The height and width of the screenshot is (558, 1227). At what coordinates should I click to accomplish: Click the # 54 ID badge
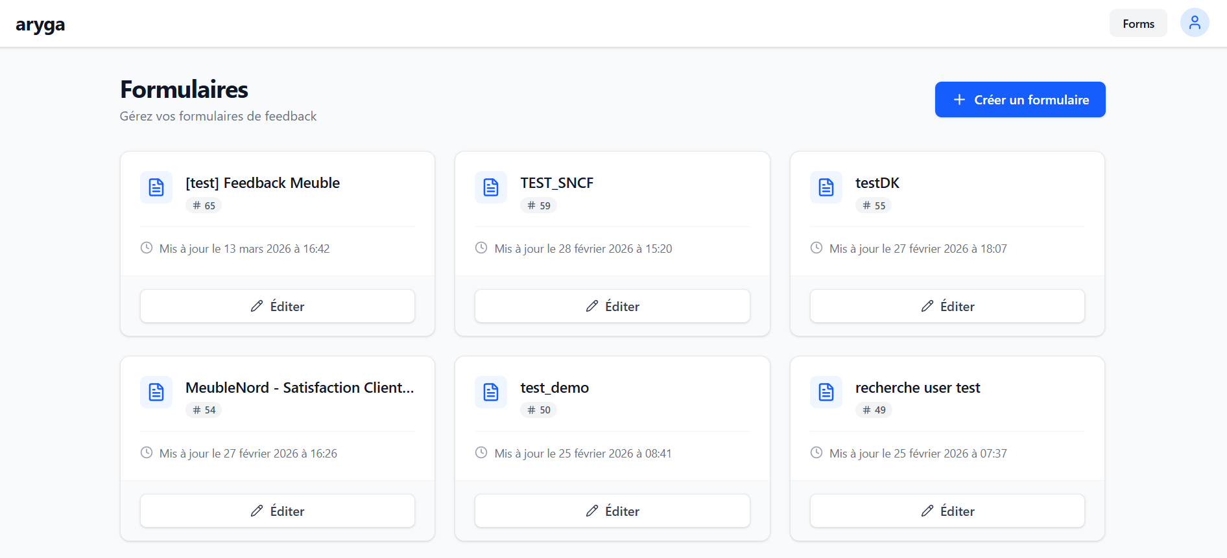point(204,410)
